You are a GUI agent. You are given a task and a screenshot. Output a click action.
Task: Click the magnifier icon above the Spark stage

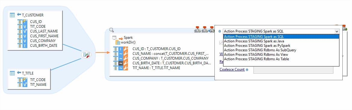point(111,30)
